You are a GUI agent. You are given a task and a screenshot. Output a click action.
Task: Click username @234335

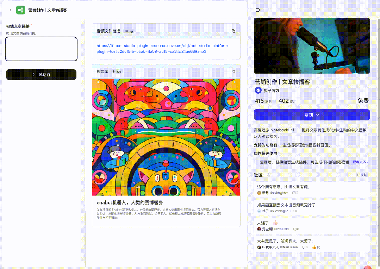coord(281,229)
